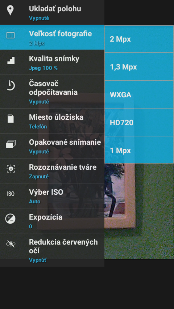Screen dimensions: 174x309
Task: Select the WXGA size option
Action: pyautogui.click(x=140, y=94)
